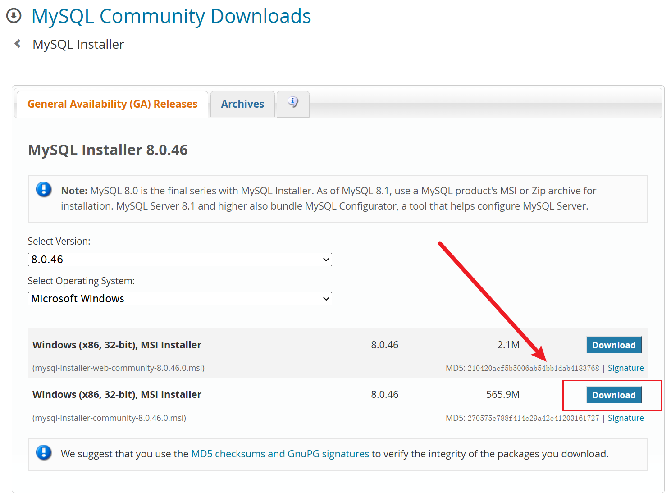Viewport: 671px width, 497px height.
Task: Click the MD5 hash starting with 270575e788f
Action: (533, 418)
